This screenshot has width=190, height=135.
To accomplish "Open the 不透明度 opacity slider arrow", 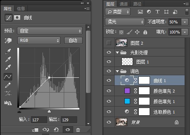I will point(185,22).
